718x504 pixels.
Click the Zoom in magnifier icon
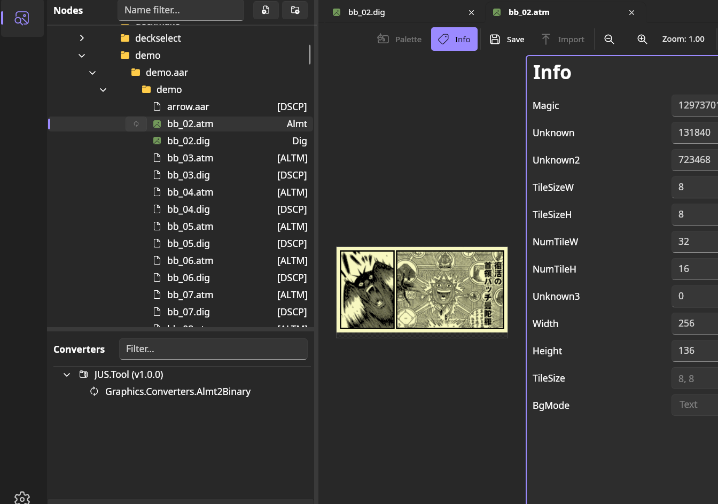tap(642, 40)
